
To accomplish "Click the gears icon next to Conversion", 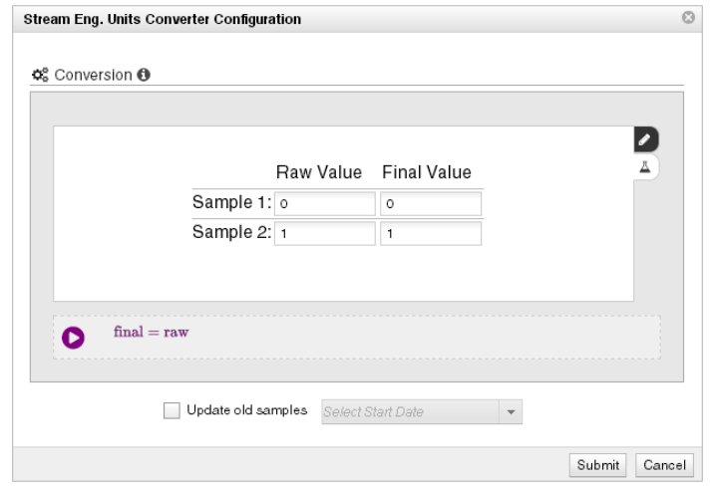I will coord(40,75).
